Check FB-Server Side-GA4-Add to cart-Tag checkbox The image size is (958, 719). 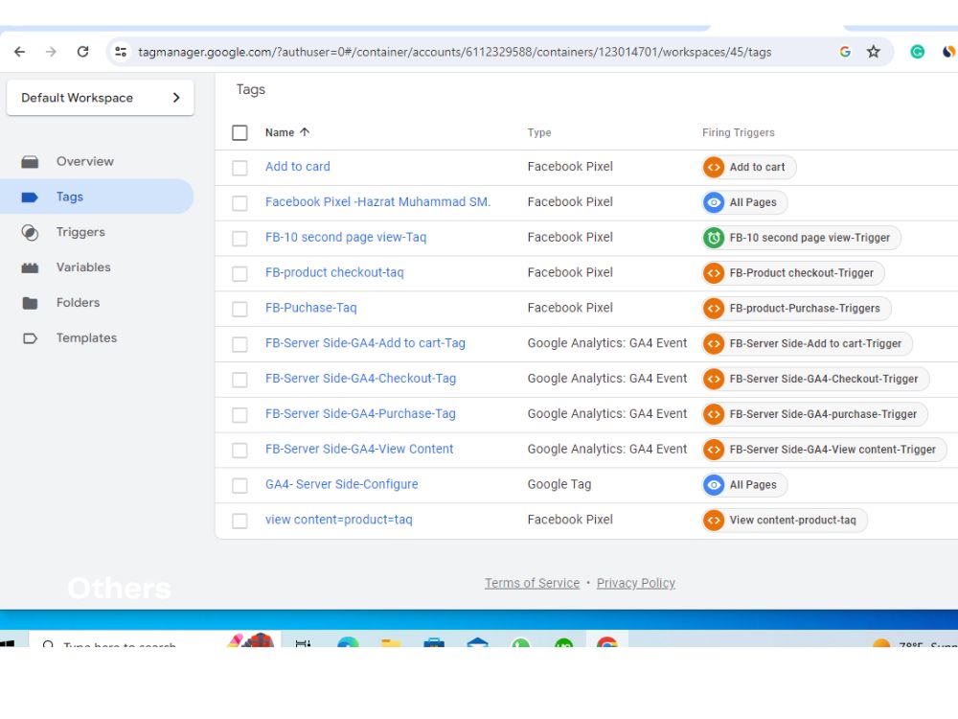239,344
